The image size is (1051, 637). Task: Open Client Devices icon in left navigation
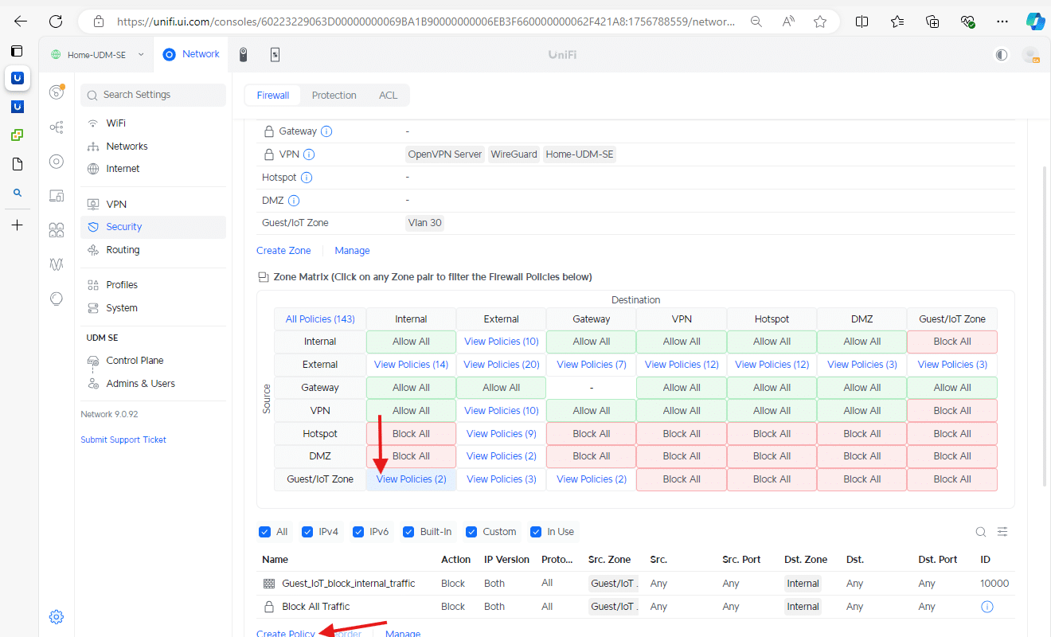pos(57,196)
